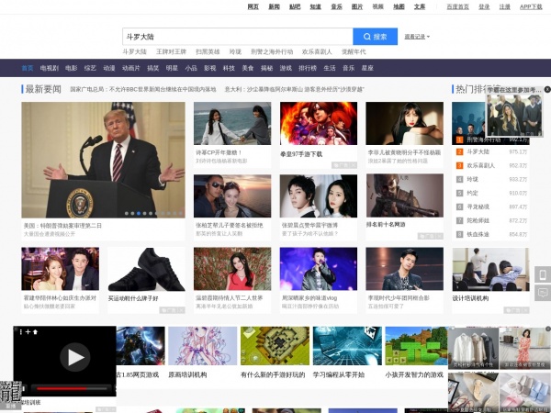Open the 许幂CP开年撒糖 video thumbnail
This screenshot has width=551, height=413.
click(232, 123)
